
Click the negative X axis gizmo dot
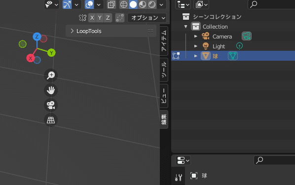point(43,38)
